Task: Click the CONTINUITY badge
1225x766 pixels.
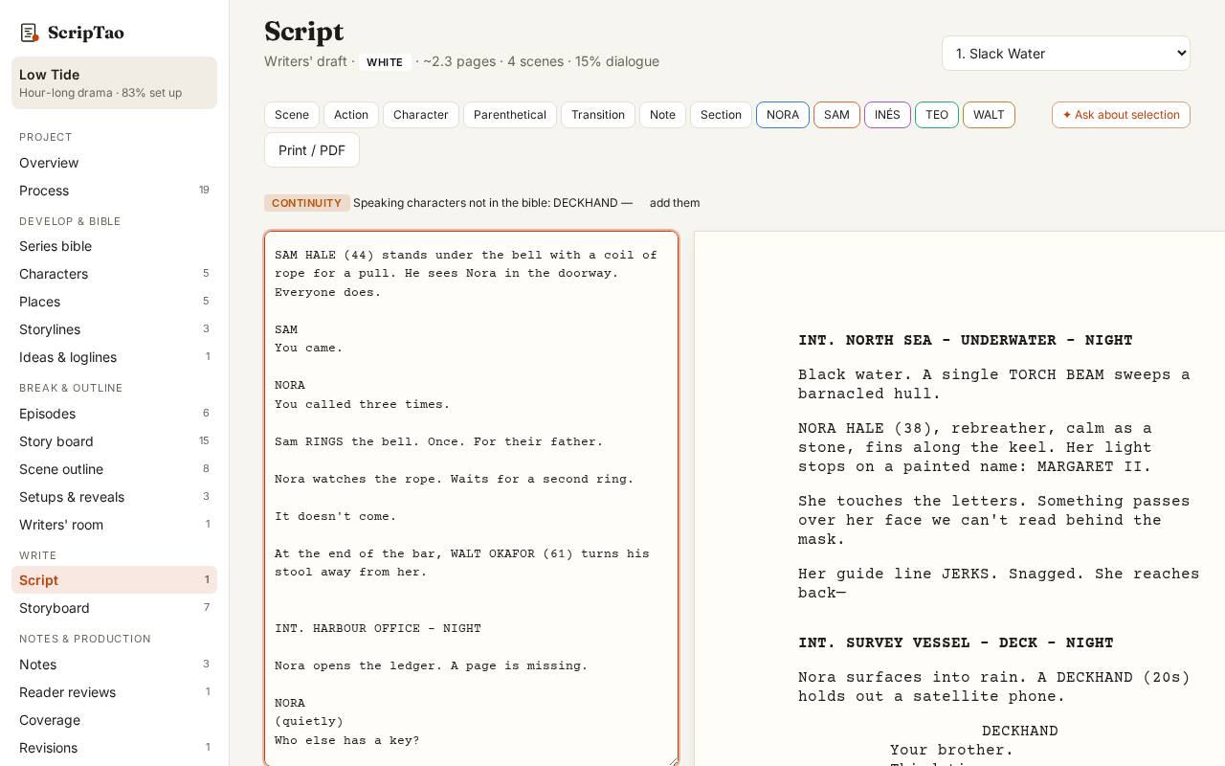Action: (x=306, y=203)
